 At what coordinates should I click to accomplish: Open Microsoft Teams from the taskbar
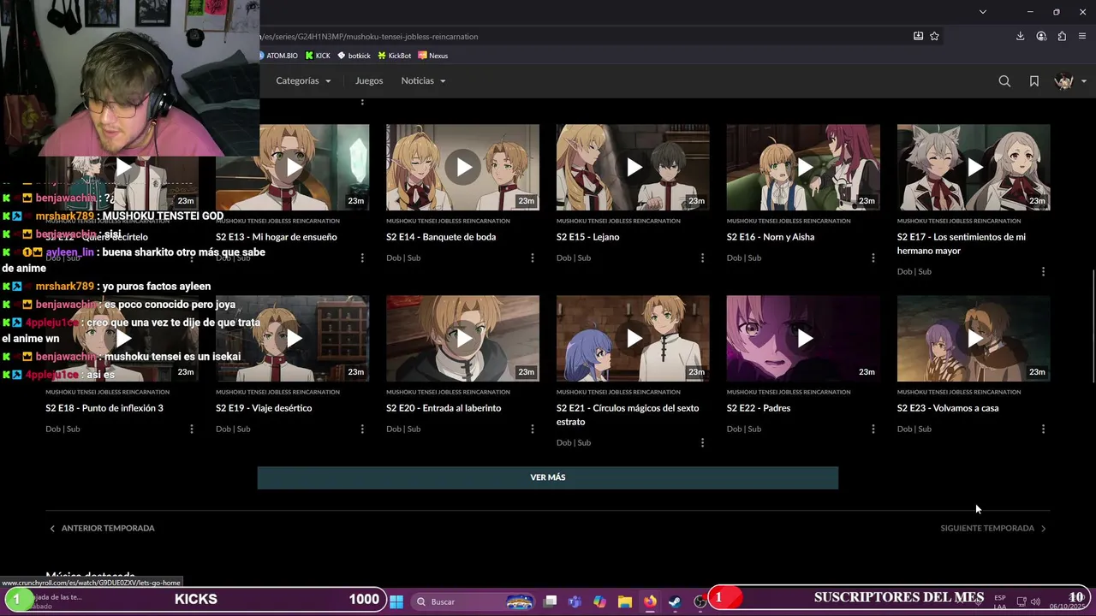point(575,601)
